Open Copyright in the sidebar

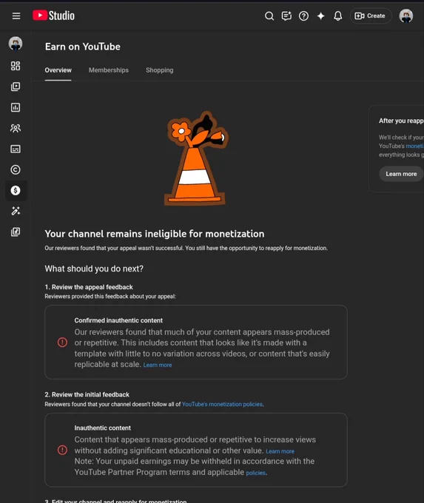click(16, 169)
